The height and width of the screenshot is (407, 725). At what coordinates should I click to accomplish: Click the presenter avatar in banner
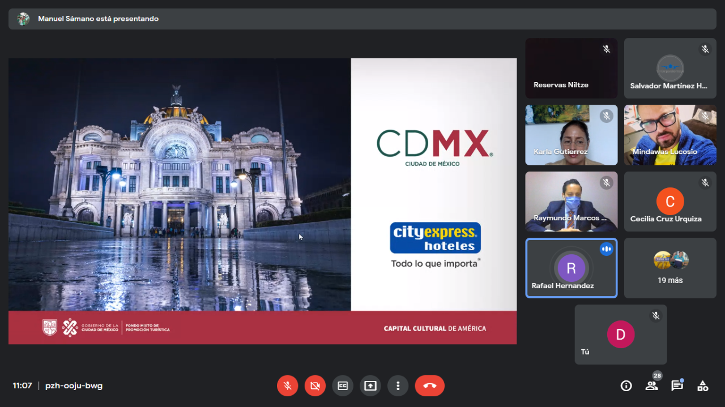[x=23, y=19]
